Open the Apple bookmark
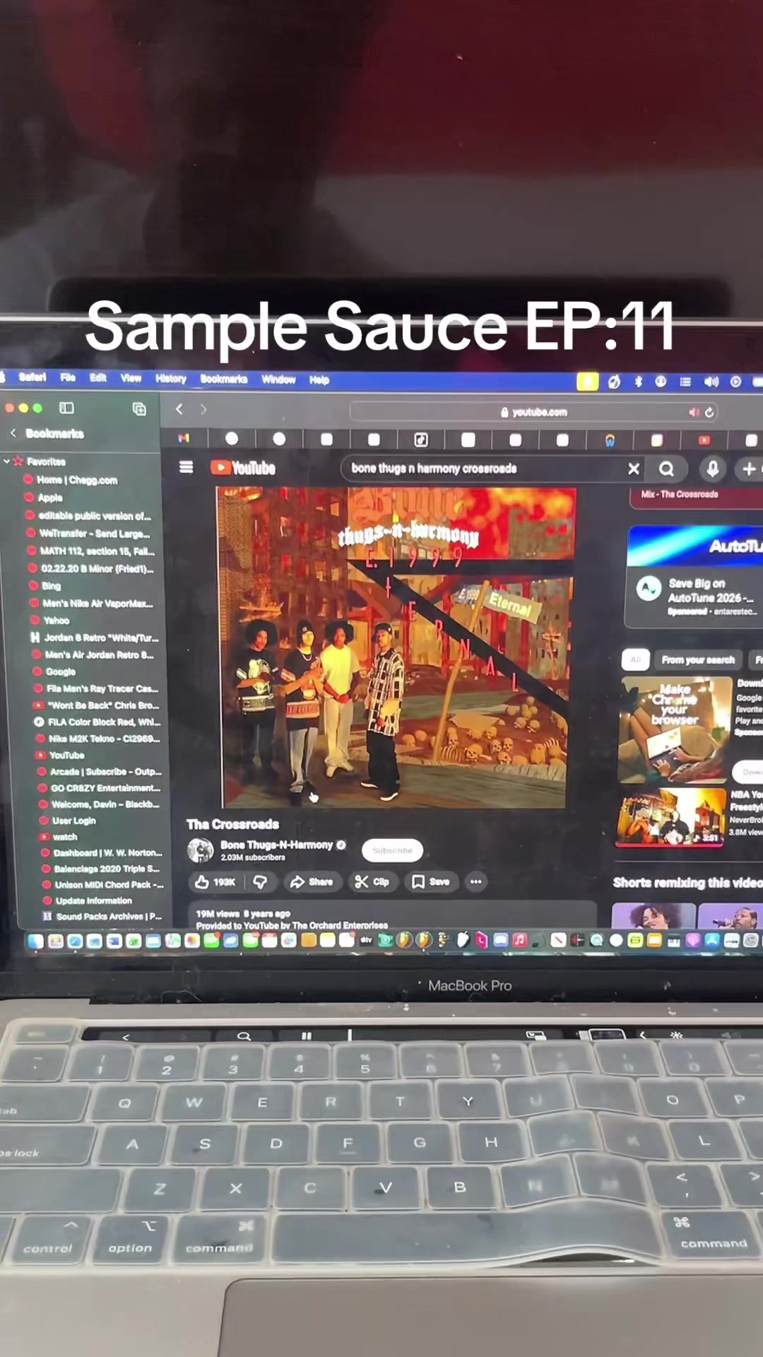 coord(44,498)
